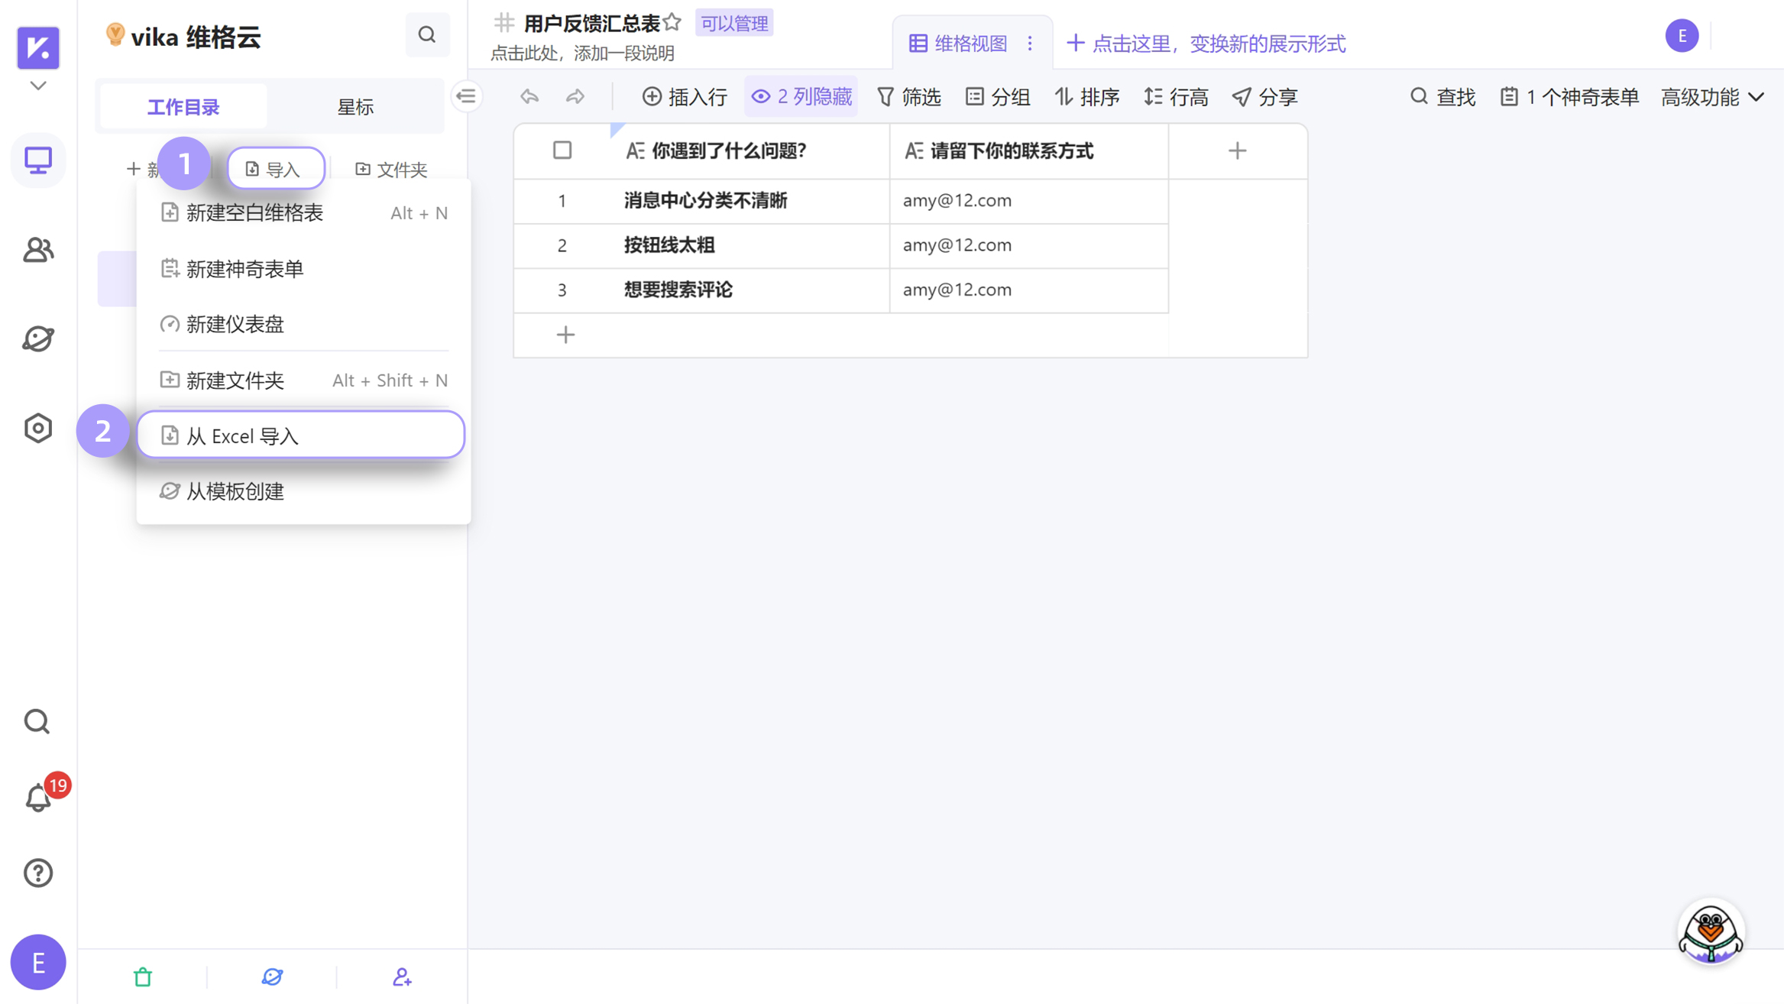Open 1 个神奇表单 button
1784x1004 pixels.
(x=1568, y=96)
